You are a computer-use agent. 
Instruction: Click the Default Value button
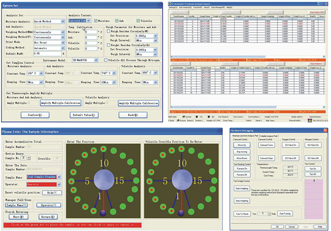click(x=84, y=115)
